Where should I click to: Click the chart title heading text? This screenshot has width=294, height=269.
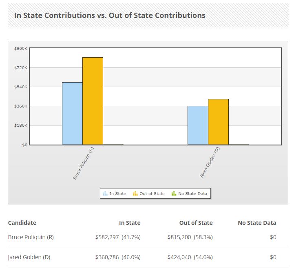tap(110, 16)
